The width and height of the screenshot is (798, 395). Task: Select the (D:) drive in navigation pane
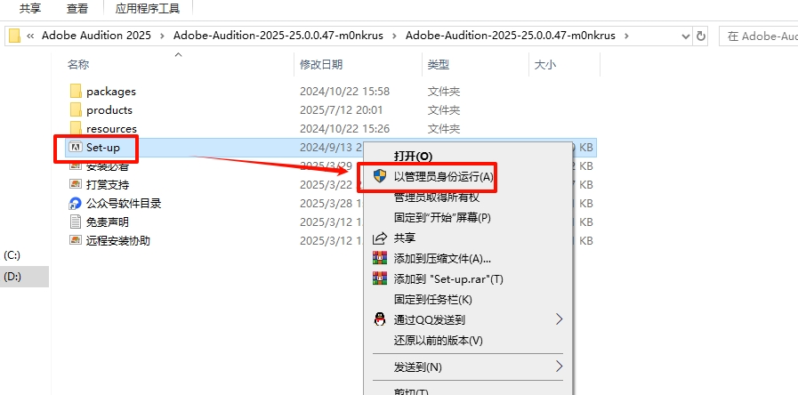tap(12, 277)
